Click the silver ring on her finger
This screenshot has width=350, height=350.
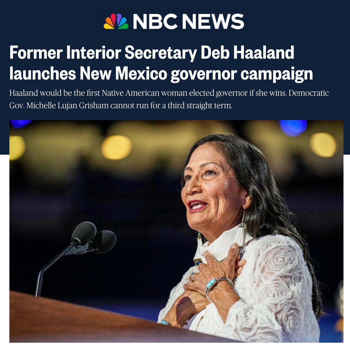pyautogui.click(x=192, y=276)
